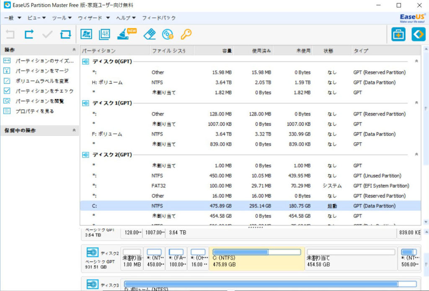This screenshot has width=429, height=291.
Task: Click プロパティを見る action link
Action: point(35,111)
